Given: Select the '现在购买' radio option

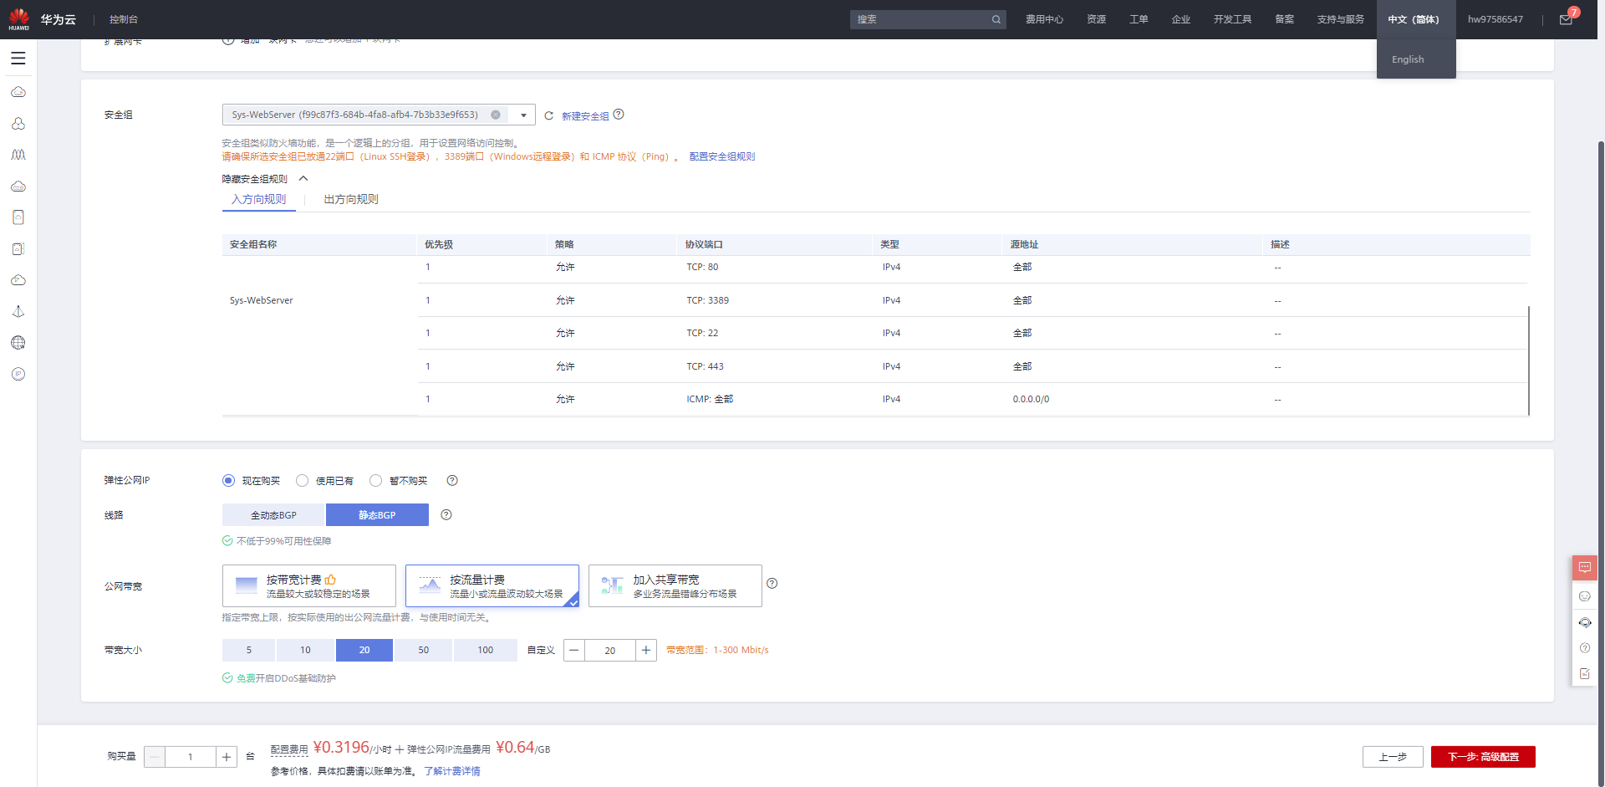Looking at the screenshot, I should click(x=228, y=480).
